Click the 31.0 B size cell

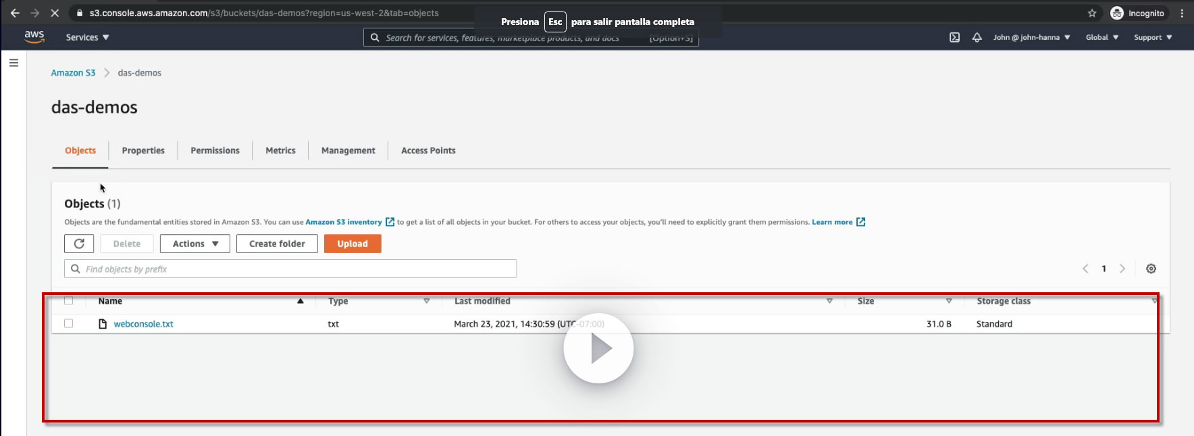tap(939, 324)
